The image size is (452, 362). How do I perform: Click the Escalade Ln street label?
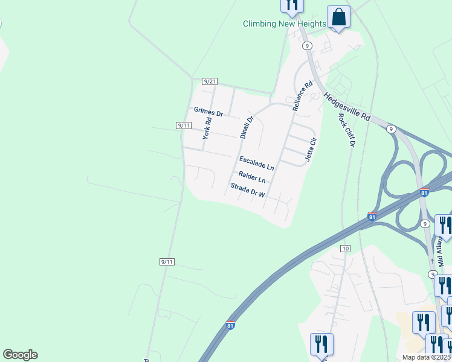click(257, 164)
